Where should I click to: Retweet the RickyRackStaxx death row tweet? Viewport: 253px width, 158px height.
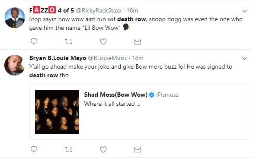pos(69,42)
